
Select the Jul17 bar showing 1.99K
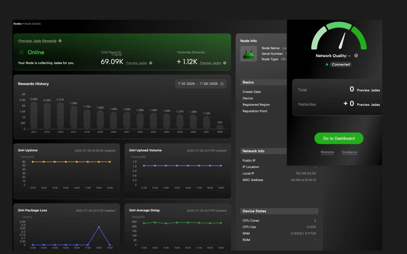[x=74, y=117]
